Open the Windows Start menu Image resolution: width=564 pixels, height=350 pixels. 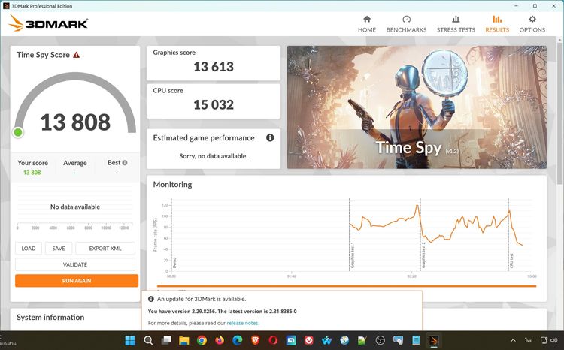pos(129,340)
